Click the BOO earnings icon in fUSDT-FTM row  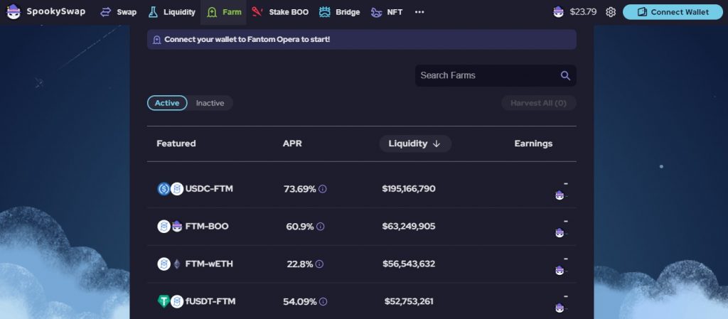pos(560,308)
